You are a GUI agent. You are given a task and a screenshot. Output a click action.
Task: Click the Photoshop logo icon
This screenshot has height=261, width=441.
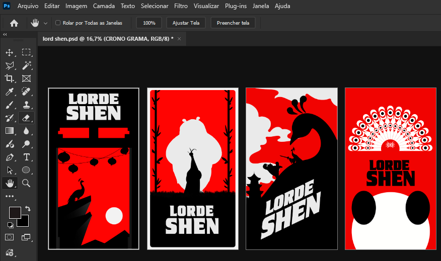click(7, 6)
